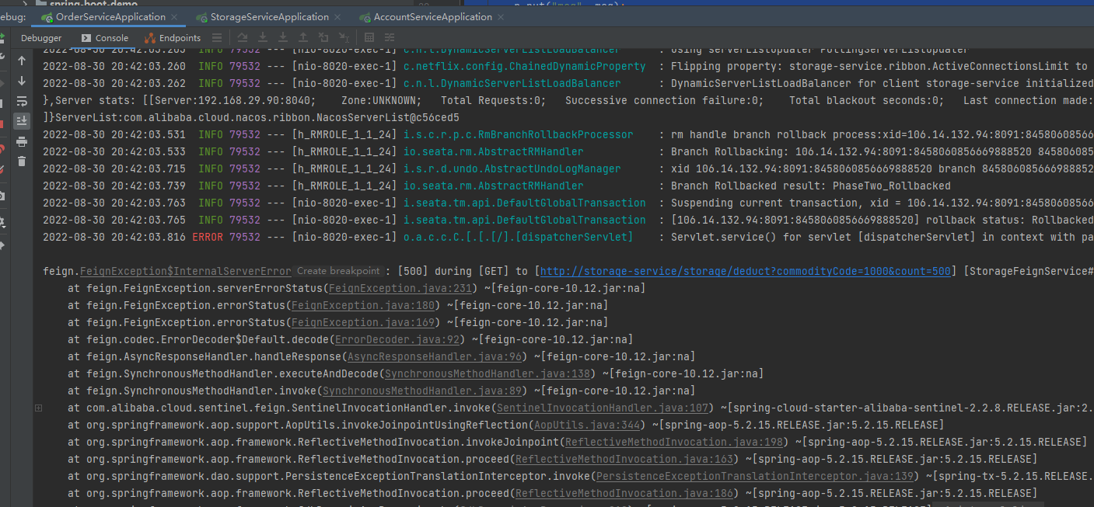Click the Evaluate Expression calculator icon
1094x507 pixels.
coord(369,37)
